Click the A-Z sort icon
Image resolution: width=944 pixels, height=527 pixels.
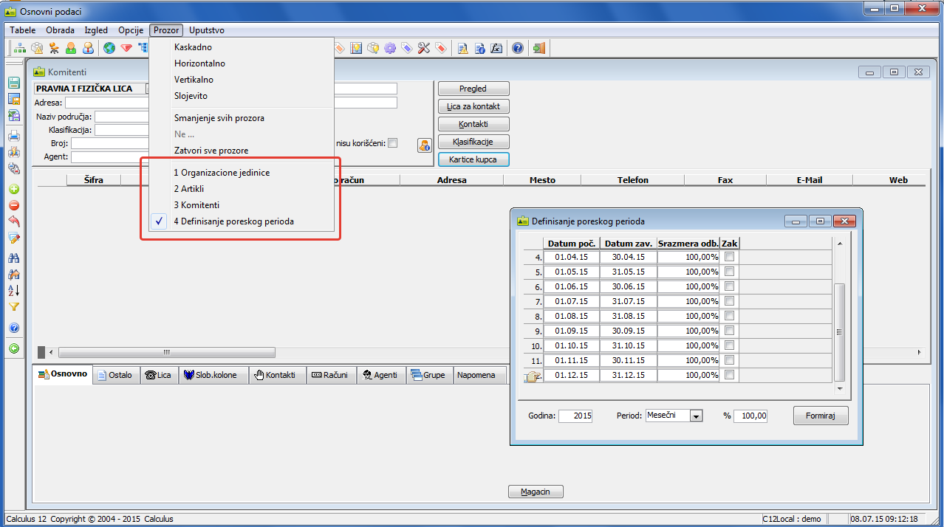click(x=13, y=291)
